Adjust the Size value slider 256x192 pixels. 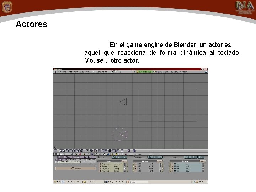click(81, 160)
